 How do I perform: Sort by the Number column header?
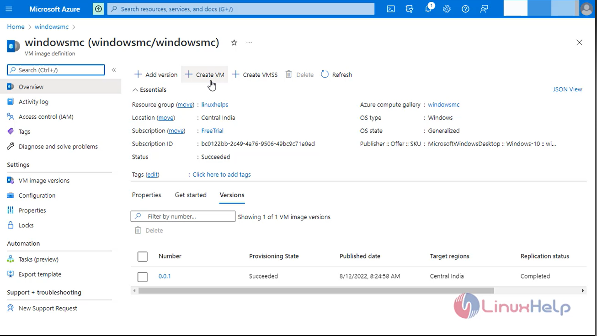(x=170, y=256)
